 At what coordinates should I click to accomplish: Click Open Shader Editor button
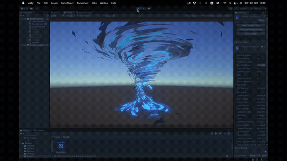(251, 25)
